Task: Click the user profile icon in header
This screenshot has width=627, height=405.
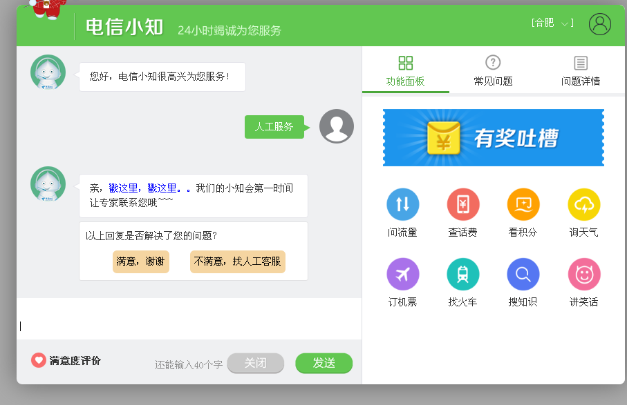Action: tap(600, 24)
